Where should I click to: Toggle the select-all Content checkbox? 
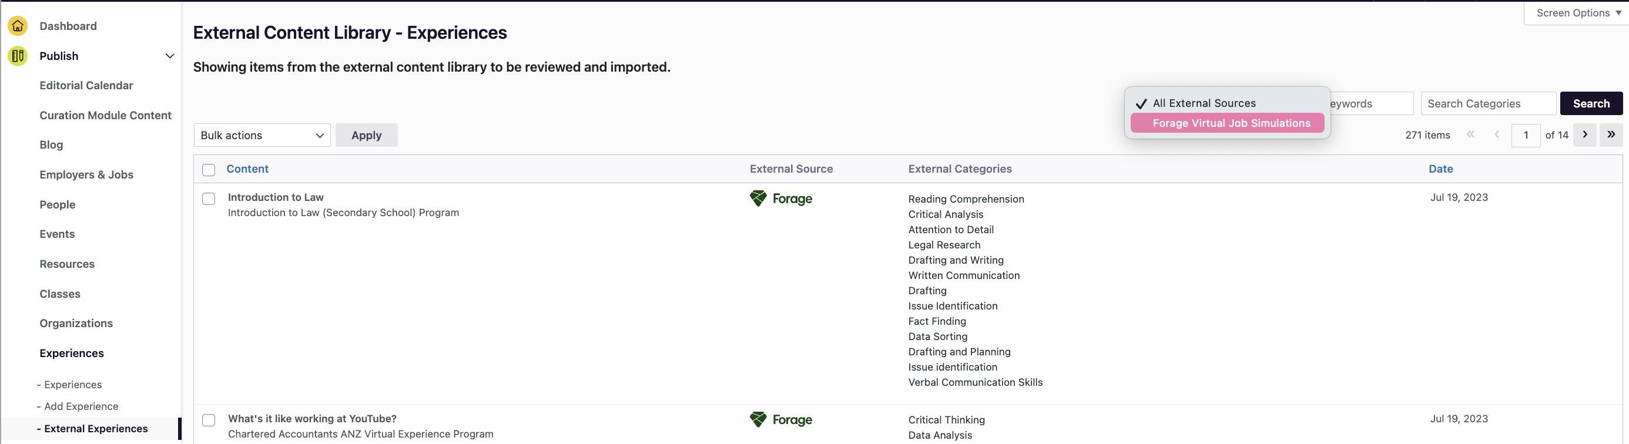209,170
